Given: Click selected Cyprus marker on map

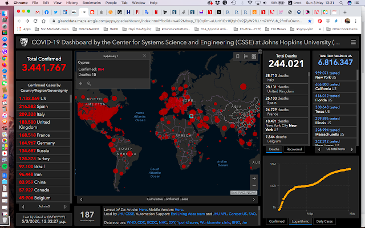Looking at the screenshot, I should click(x=192, y=116).
